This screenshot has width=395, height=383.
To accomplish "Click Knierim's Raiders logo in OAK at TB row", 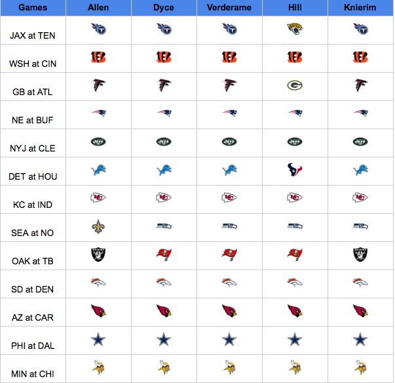I will 360,254.
